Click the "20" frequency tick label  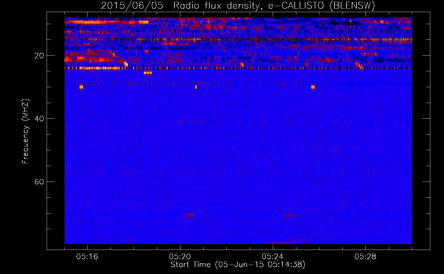(x=39, y=56)
